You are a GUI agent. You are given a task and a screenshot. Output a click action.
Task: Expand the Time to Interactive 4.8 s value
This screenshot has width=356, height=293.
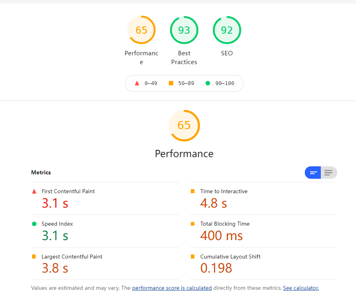[213, 203]
